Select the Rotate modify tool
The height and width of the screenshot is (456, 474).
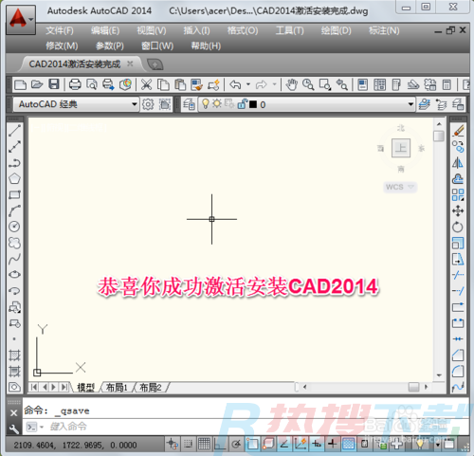458,227
